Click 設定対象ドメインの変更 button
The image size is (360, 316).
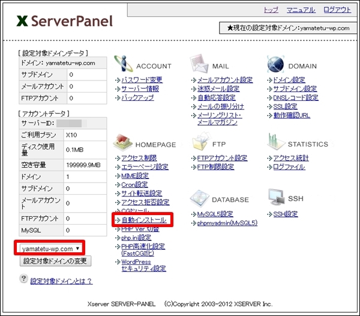55,261
